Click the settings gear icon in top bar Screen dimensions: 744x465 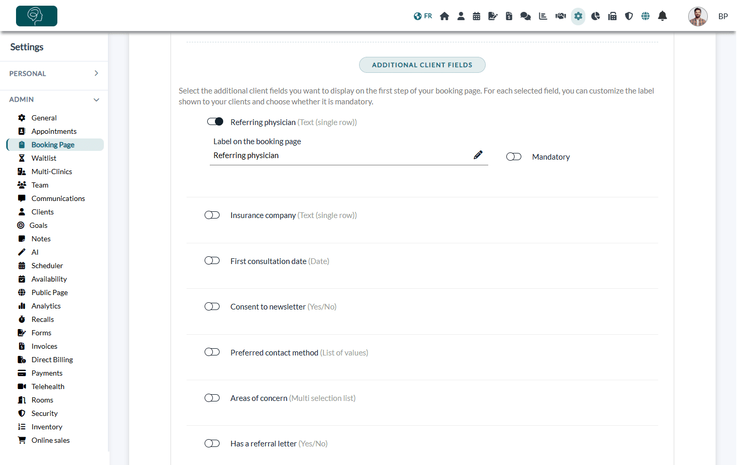pyautogui.click(x=578, y=16)
